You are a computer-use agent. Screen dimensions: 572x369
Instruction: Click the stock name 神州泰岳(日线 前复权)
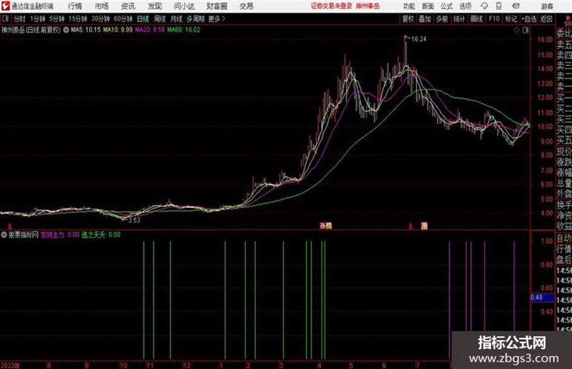[31, 30]
